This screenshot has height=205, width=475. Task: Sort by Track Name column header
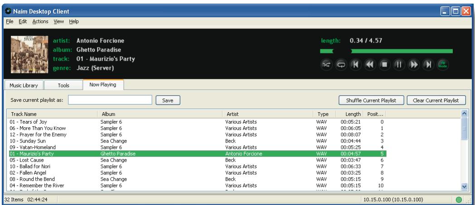[x=52, y=114]
